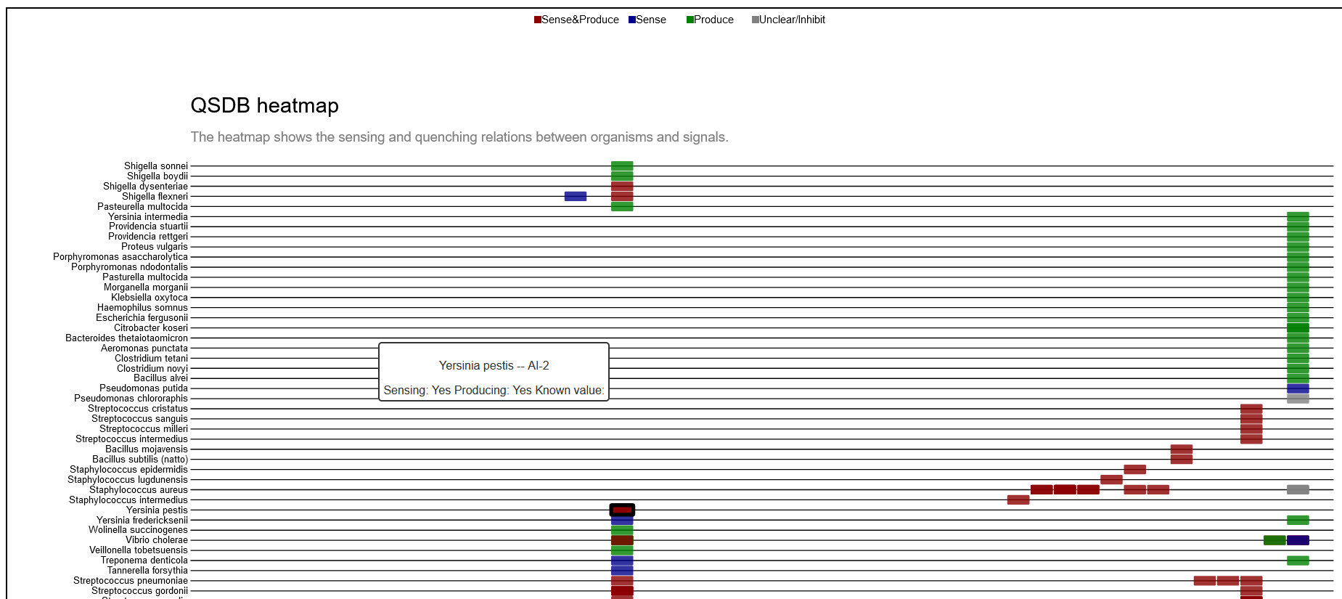This screenshot has height=599, width=1342.
Task: Click the Sense&Produce legend entry
Action: pyautogui.click(x=576, y=20)
